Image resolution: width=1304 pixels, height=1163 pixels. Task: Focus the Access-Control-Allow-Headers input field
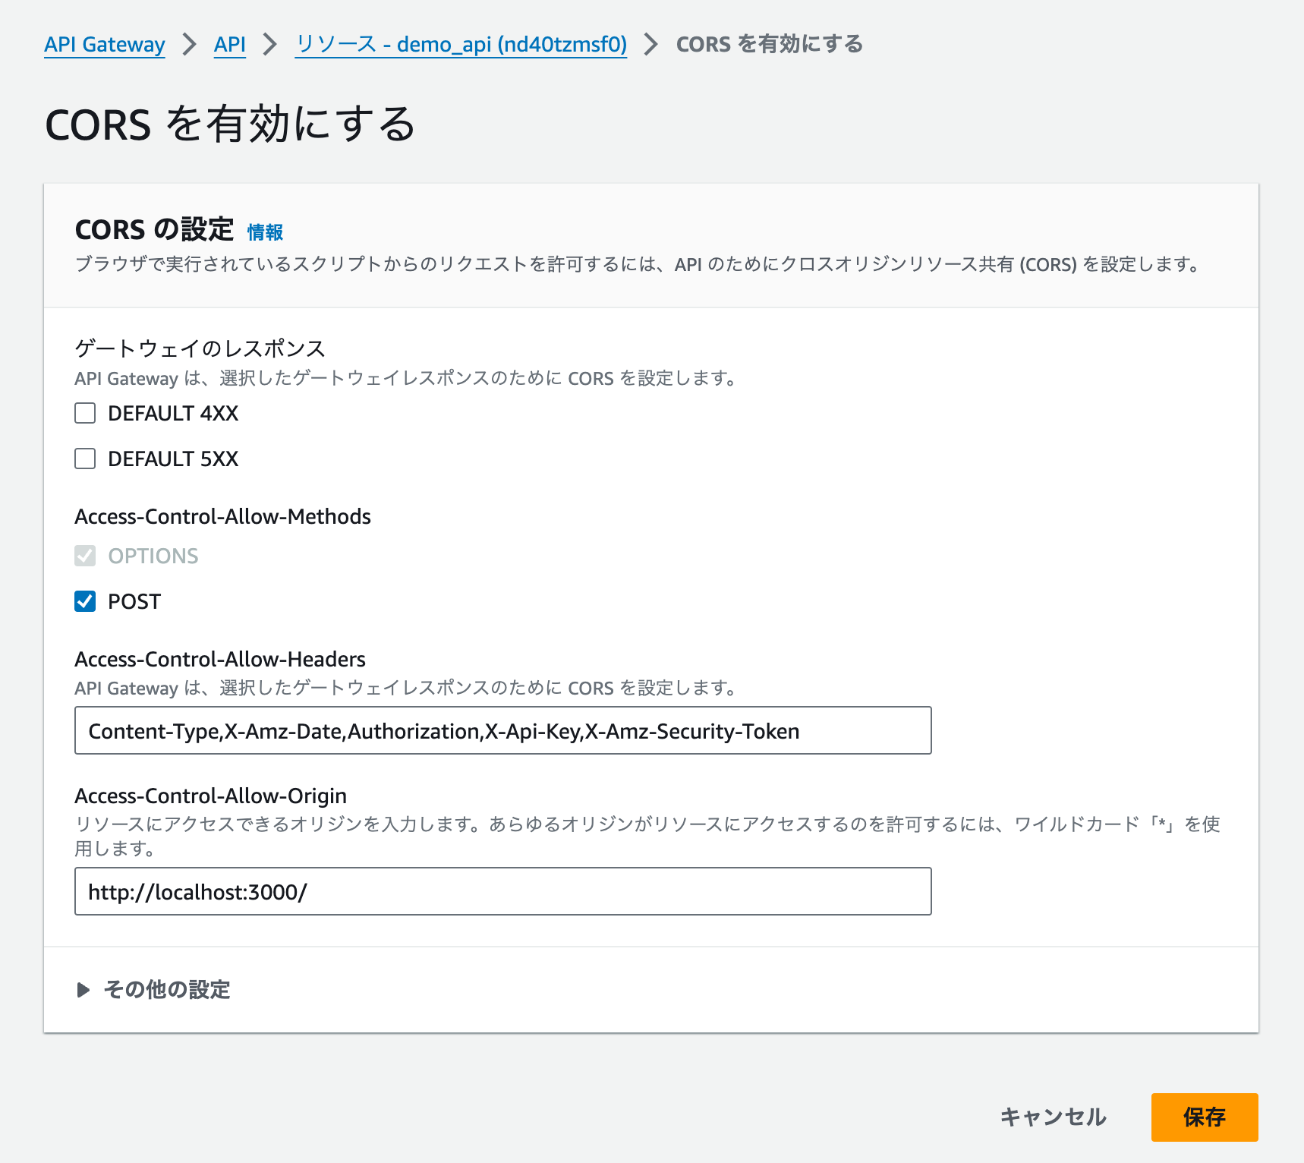[x=502, y=730]
